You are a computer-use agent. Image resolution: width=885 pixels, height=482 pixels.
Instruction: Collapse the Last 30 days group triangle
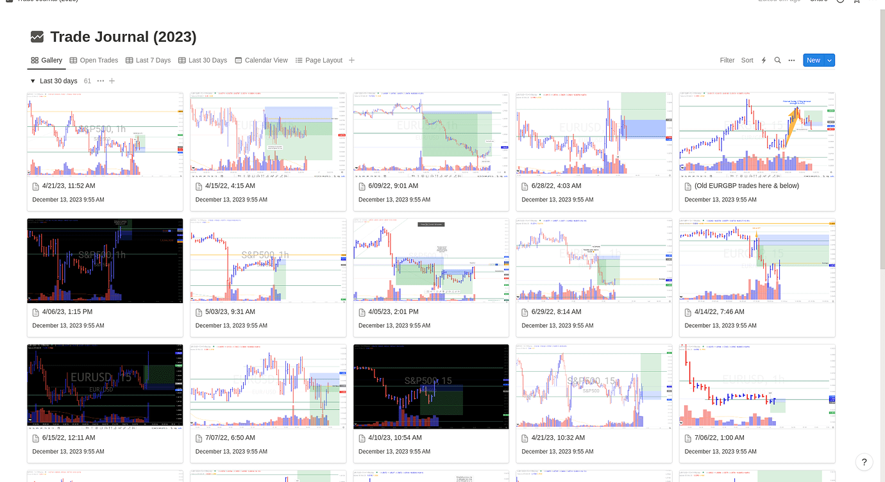coord(33,81)
